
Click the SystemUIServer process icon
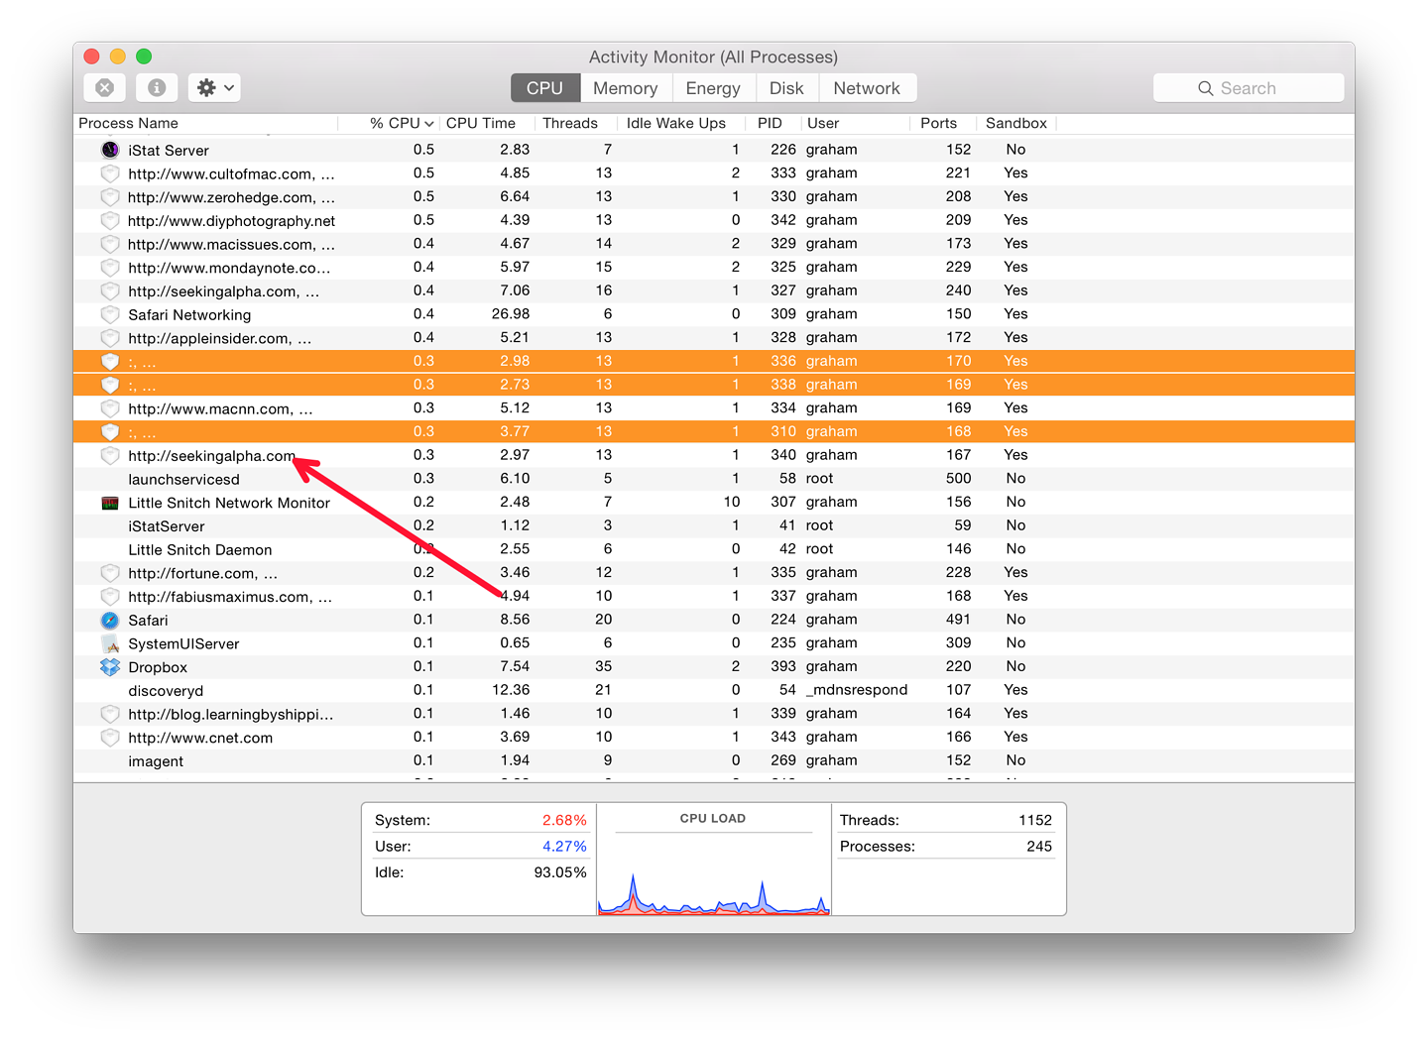(x=110, y=643)
